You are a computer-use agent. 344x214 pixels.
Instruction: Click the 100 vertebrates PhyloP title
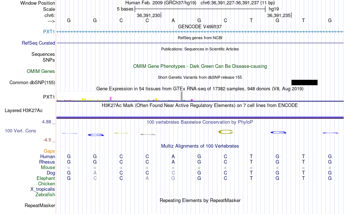coord(200,122)
